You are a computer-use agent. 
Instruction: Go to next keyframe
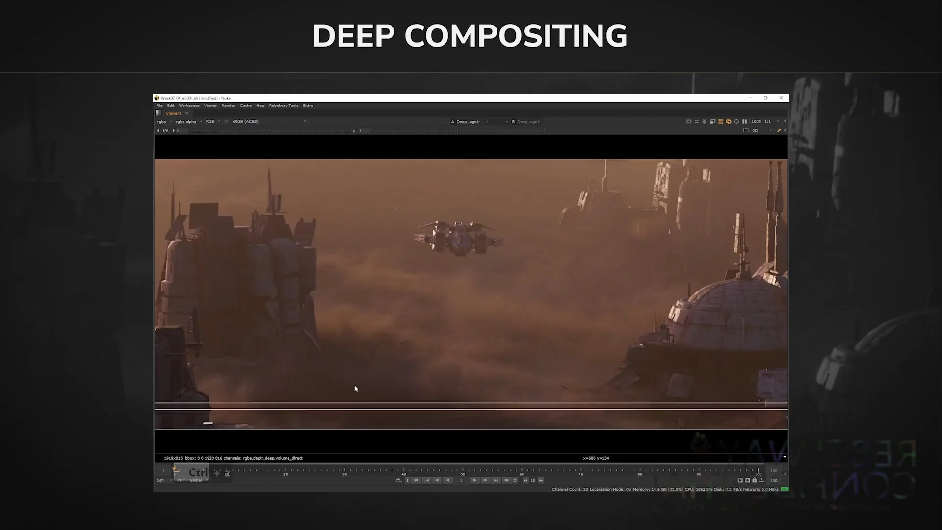coord(496,480)
